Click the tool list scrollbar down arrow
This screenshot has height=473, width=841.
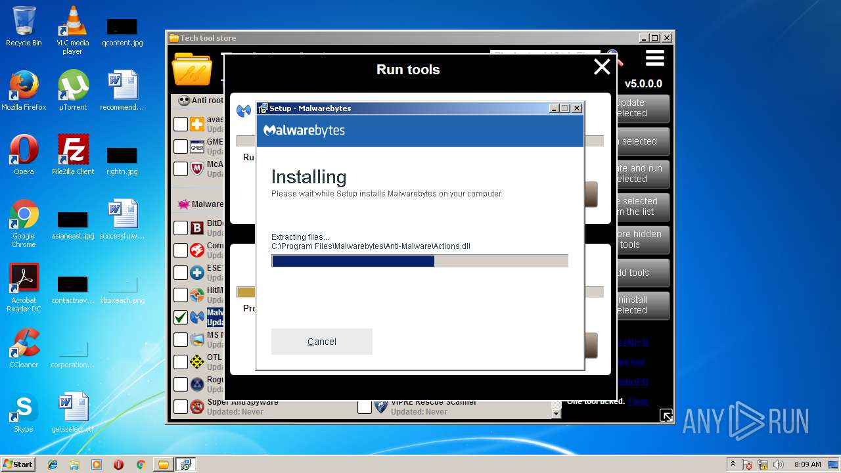click(557, 414)
